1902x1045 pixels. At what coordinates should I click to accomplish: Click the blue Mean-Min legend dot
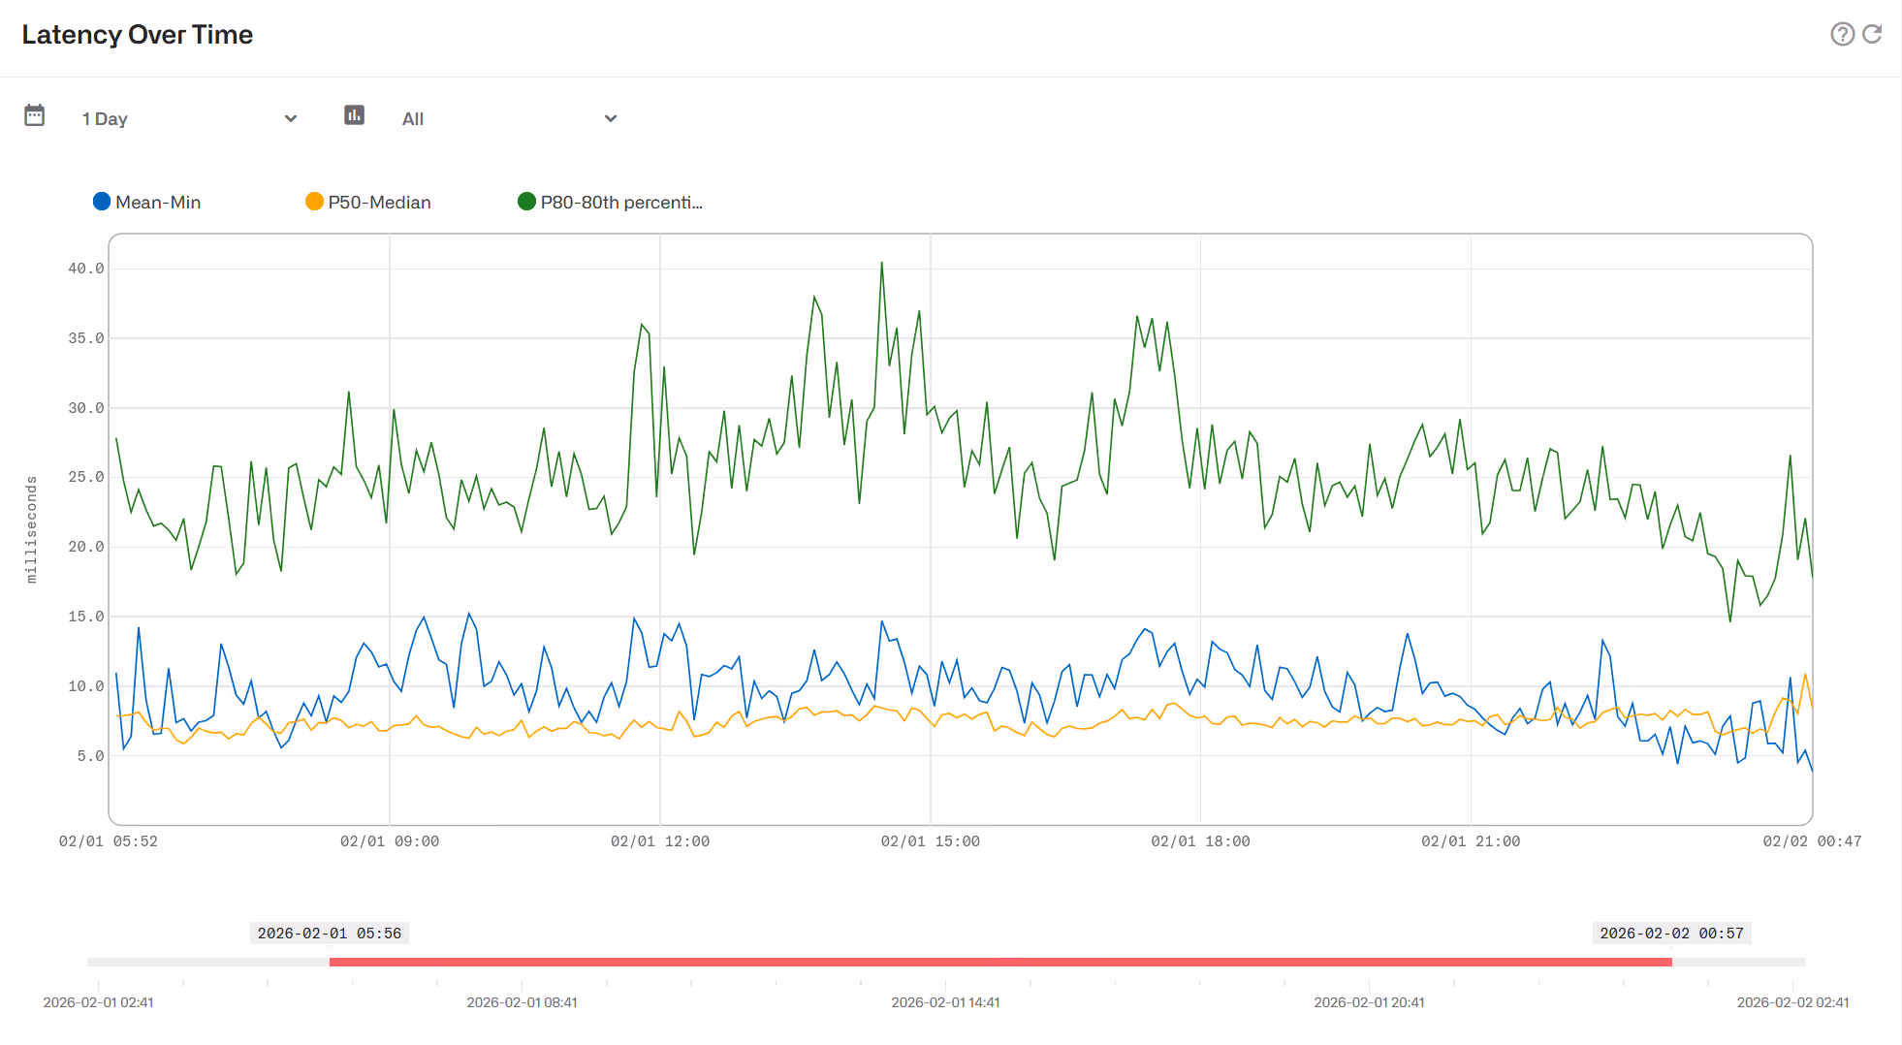102,202
